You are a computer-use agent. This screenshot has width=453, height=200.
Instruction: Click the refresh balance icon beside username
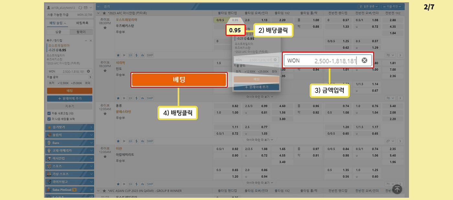[x=81, y=7]
